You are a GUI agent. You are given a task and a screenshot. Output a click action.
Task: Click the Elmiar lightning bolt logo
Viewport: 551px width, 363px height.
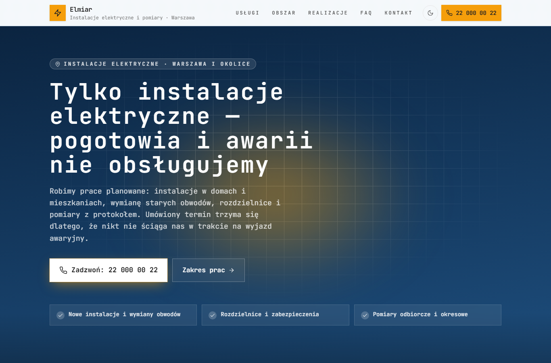[x=58, y=13]
